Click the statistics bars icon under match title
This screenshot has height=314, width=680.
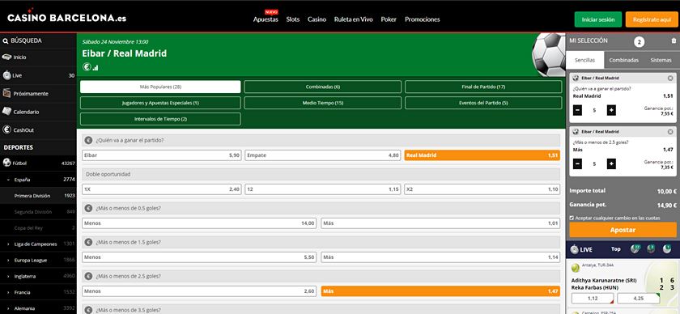(96, 68)
